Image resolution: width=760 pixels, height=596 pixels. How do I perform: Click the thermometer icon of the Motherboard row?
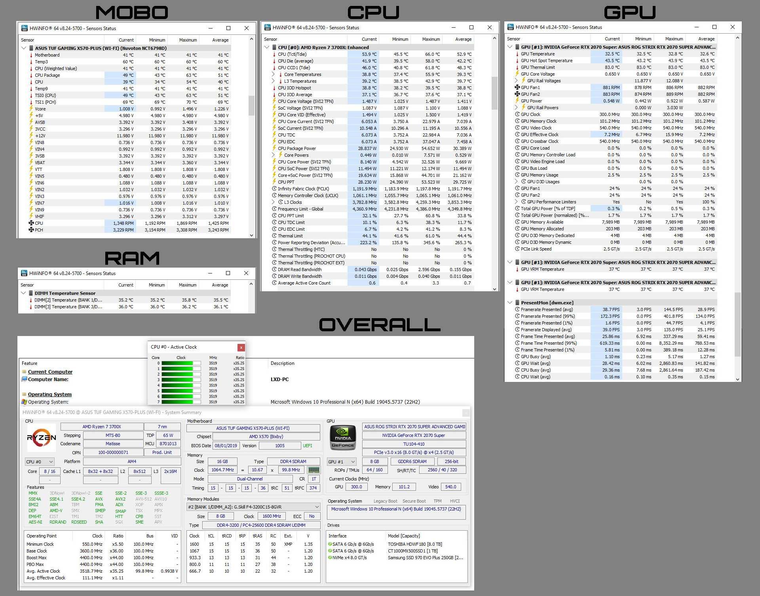(31, 55)
